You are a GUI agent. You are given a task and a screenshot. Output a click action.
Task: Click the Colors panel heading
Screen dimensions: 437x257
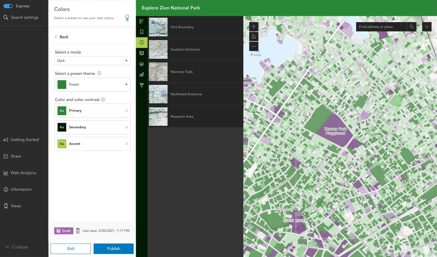coord(62,9)
